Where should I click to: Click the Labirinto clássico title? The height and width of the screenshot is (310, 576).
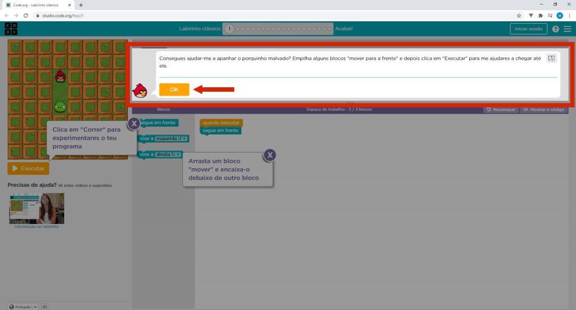[x=200, y=29]
